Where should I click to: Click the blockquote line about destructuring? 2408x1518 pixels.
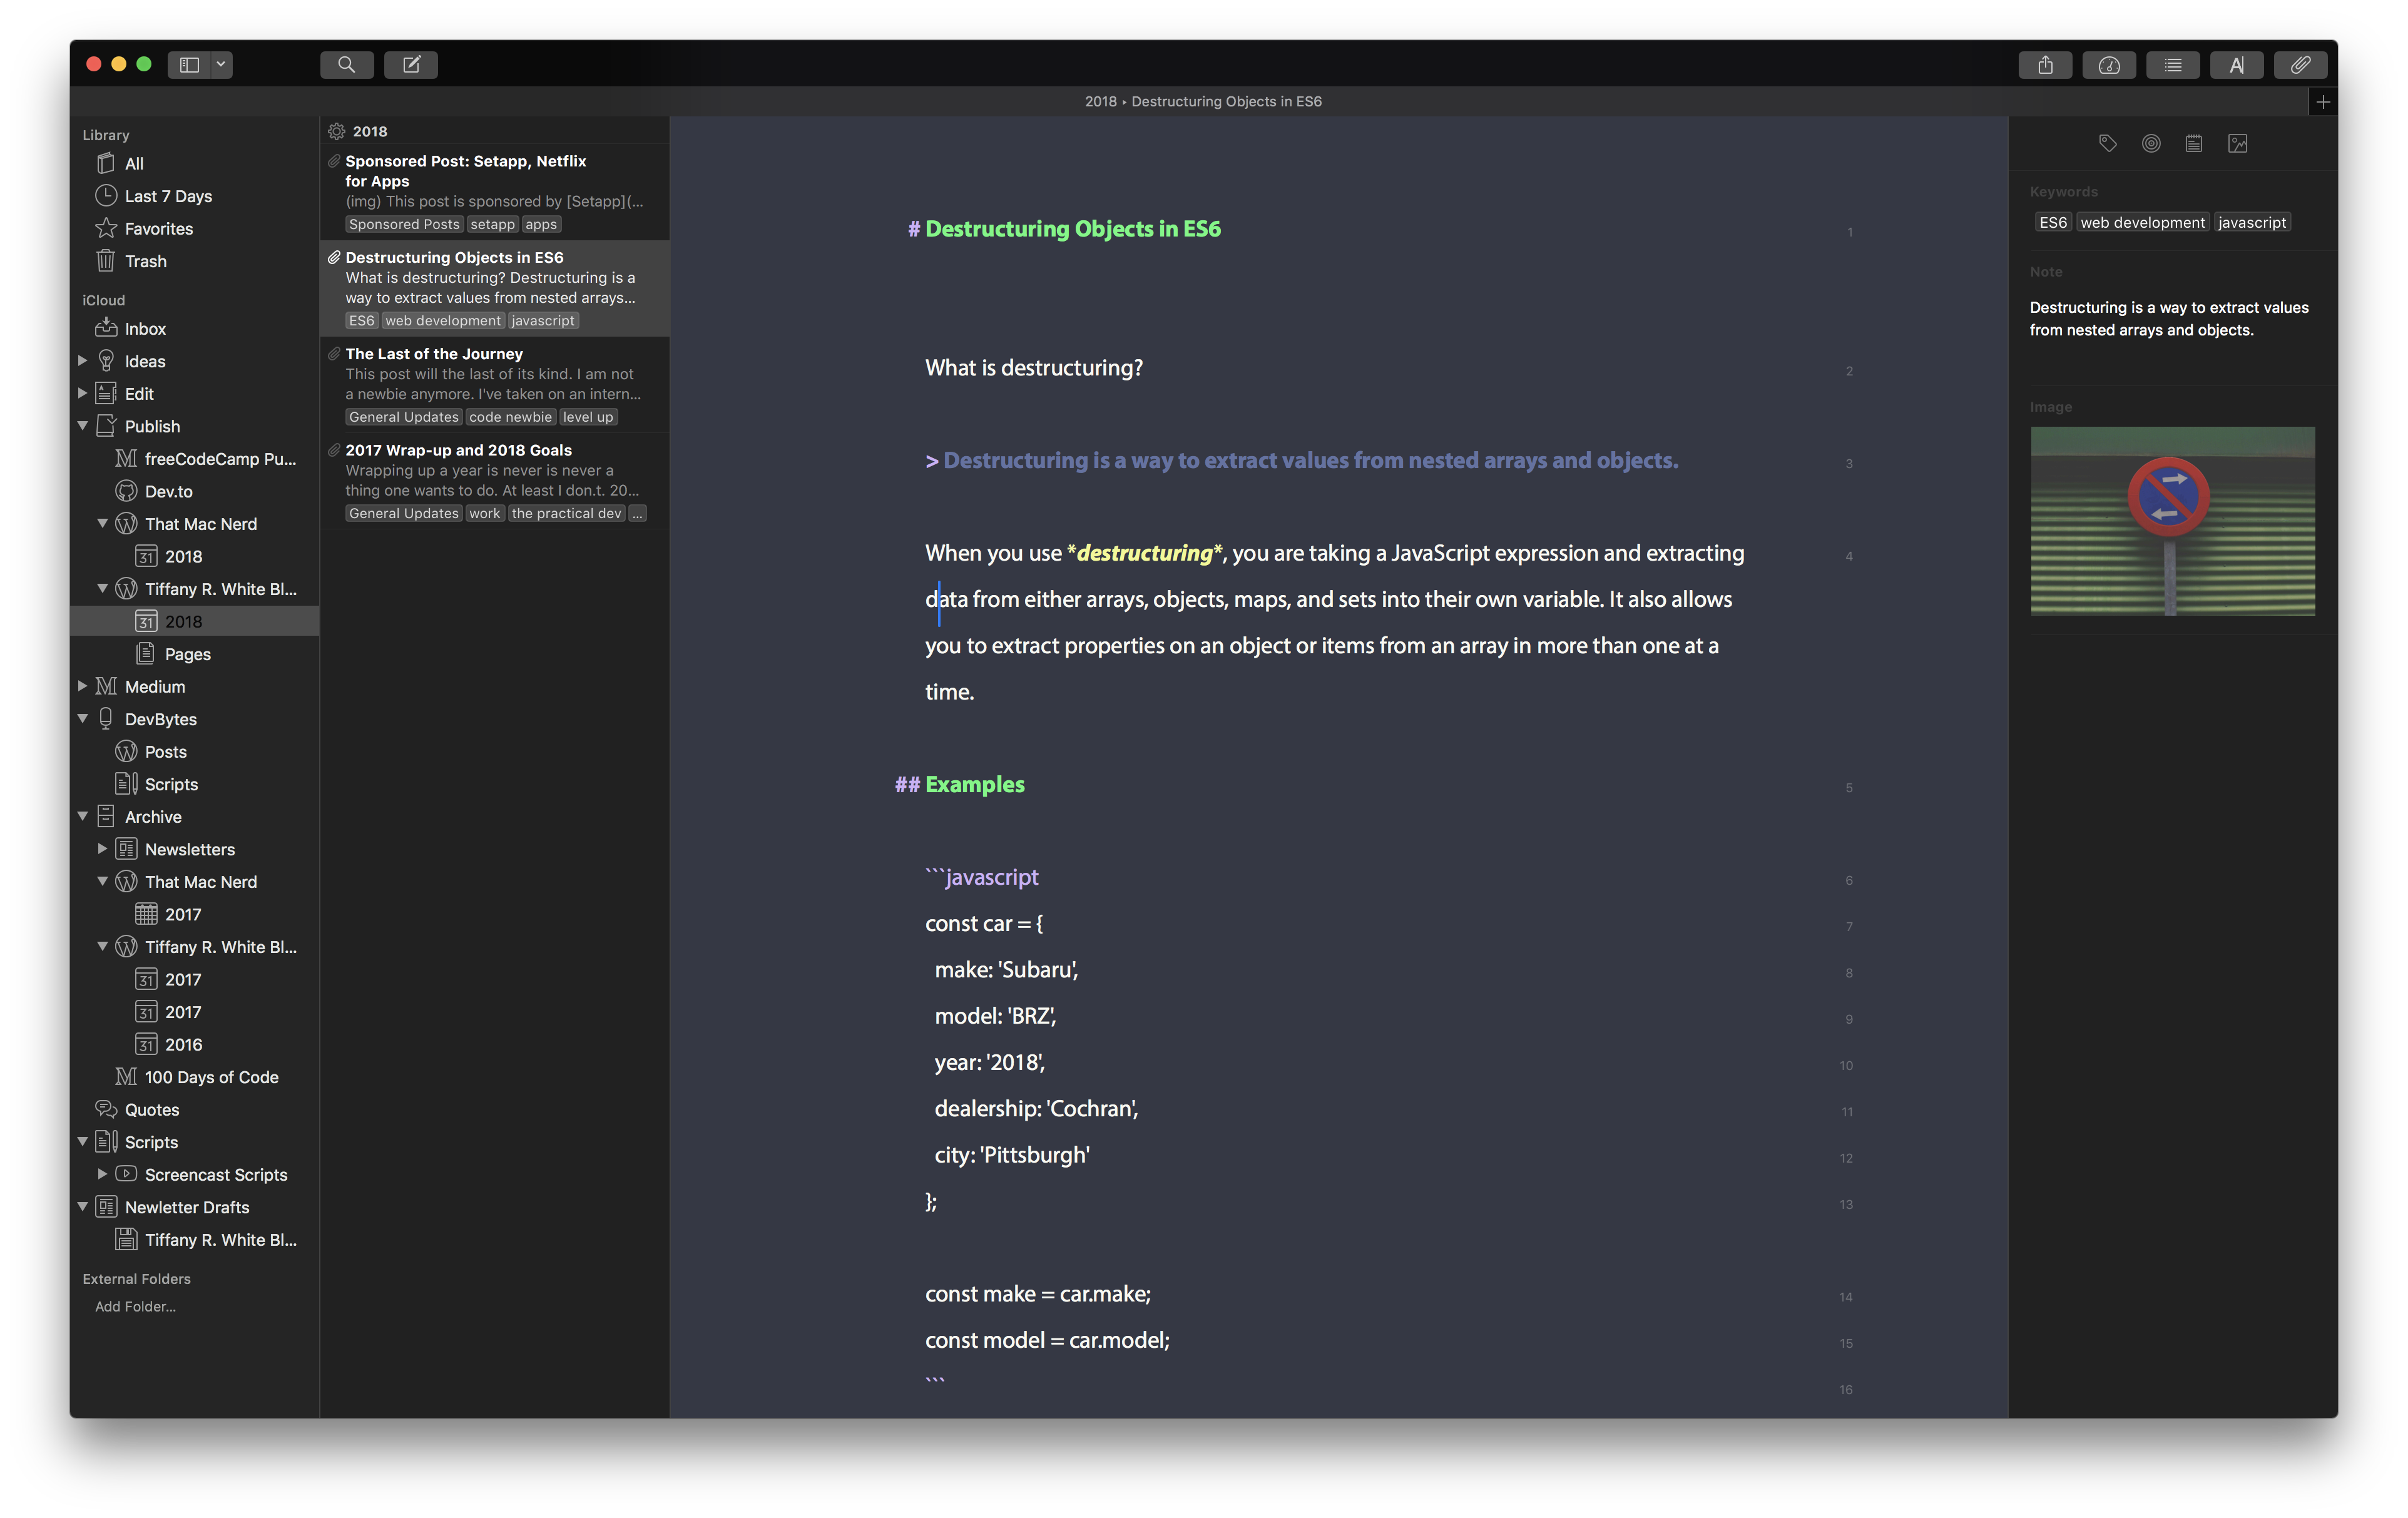(x=1301, y=461)
